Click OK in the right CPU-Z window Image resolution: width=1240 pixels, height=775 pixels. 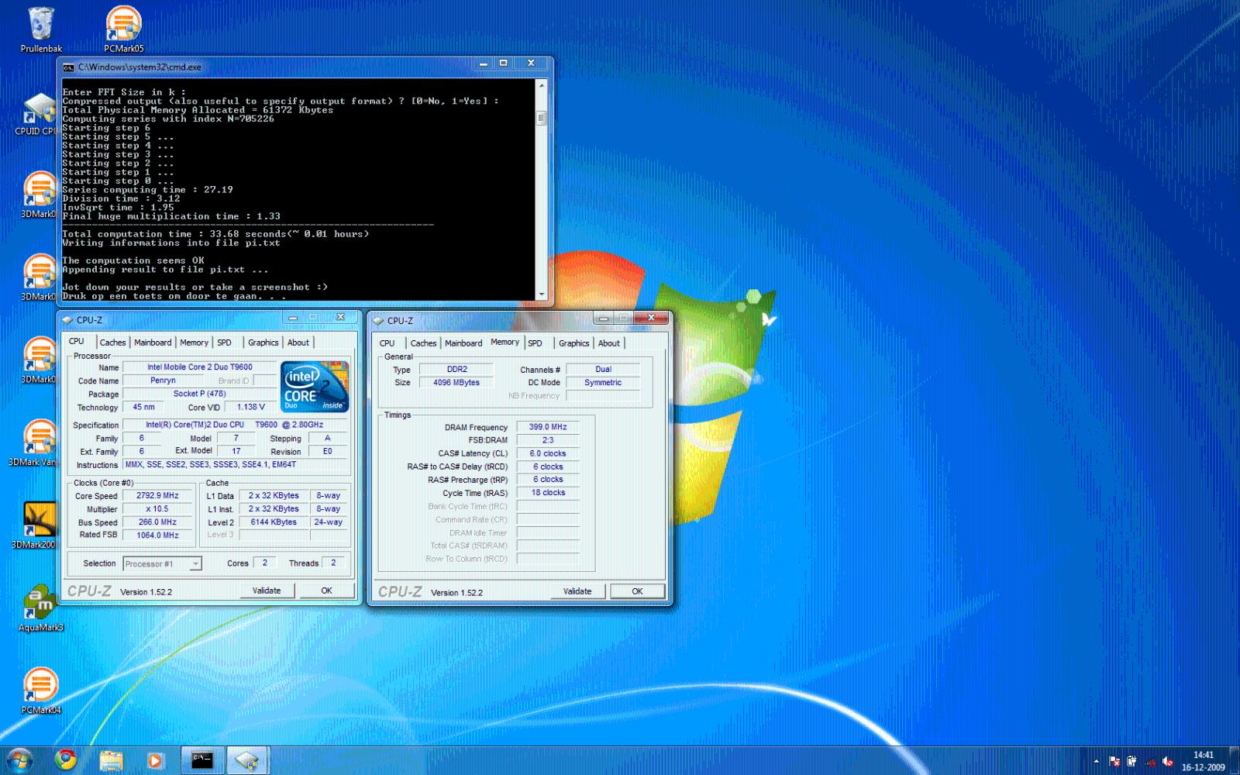click(x=637, y=591)
